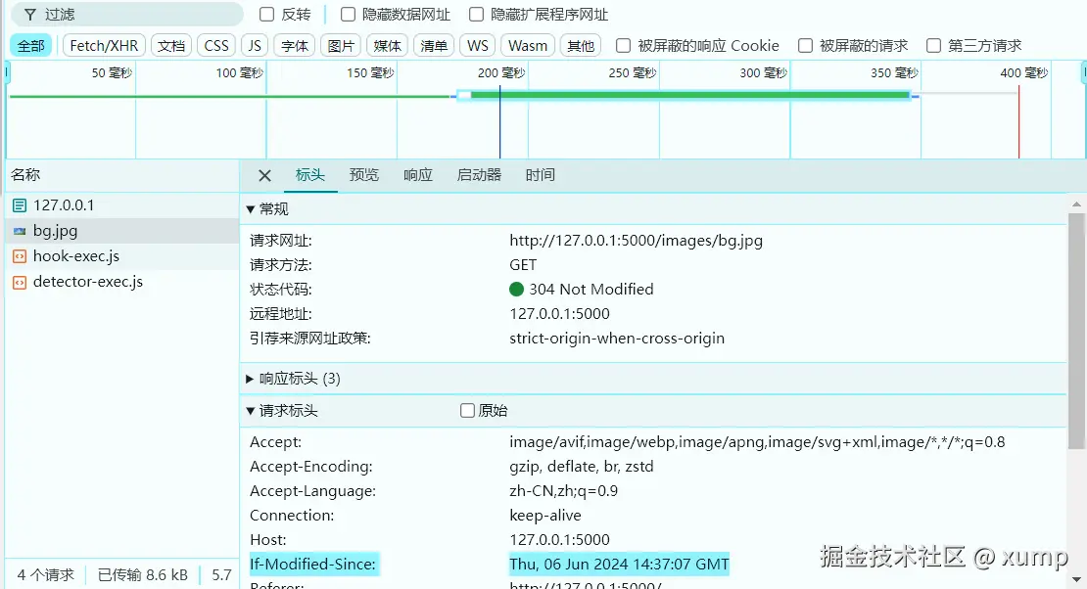The height and width of the screenshot is (589, 1087).
Task: Click the scrollbar down arrow
Action: click(1076, 579)
